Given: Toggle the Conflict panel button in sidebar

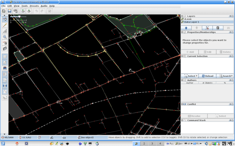Looking at the screenshot, I should pyautogui.click(x=5, y=85).
